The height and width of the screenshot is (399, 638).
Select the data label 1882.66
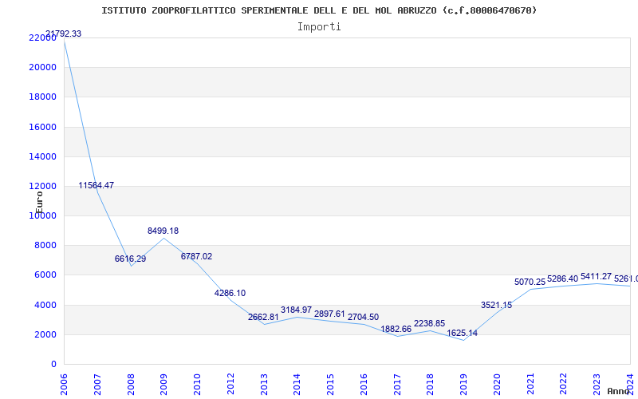(x=396, y=329)
